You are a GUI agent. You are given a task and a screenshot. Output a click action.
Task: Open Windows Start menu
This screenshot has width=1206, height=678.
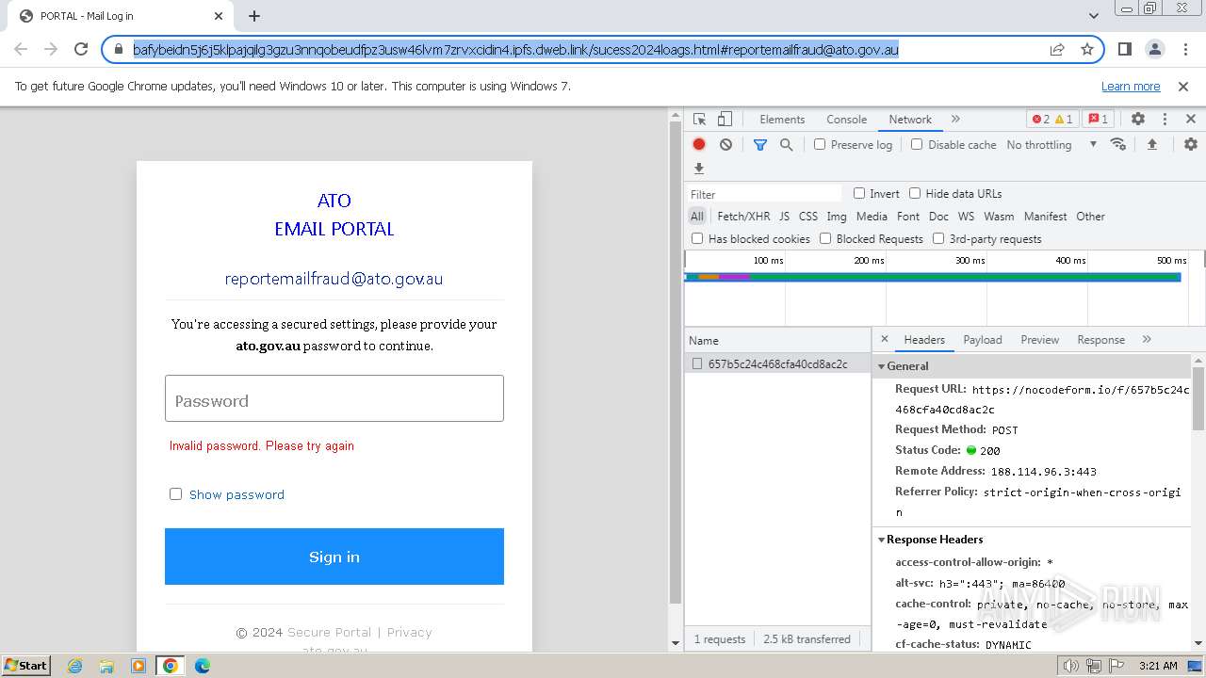[25, 665]
